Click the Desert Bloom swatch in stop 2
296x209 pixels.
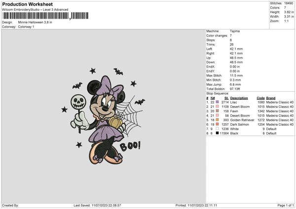(x=217, y=106)
